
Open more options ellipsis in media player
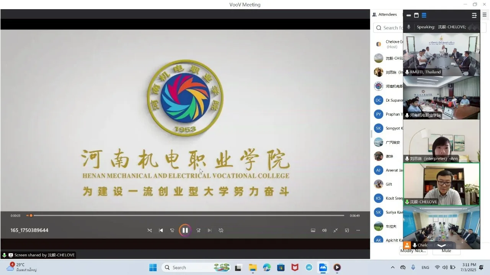coord(358,230)
